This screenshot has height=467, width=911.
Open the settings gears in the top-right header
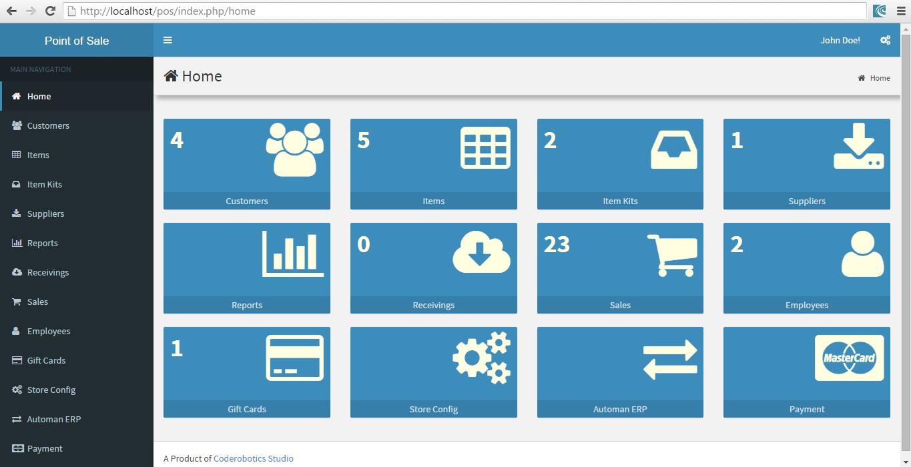885,40
